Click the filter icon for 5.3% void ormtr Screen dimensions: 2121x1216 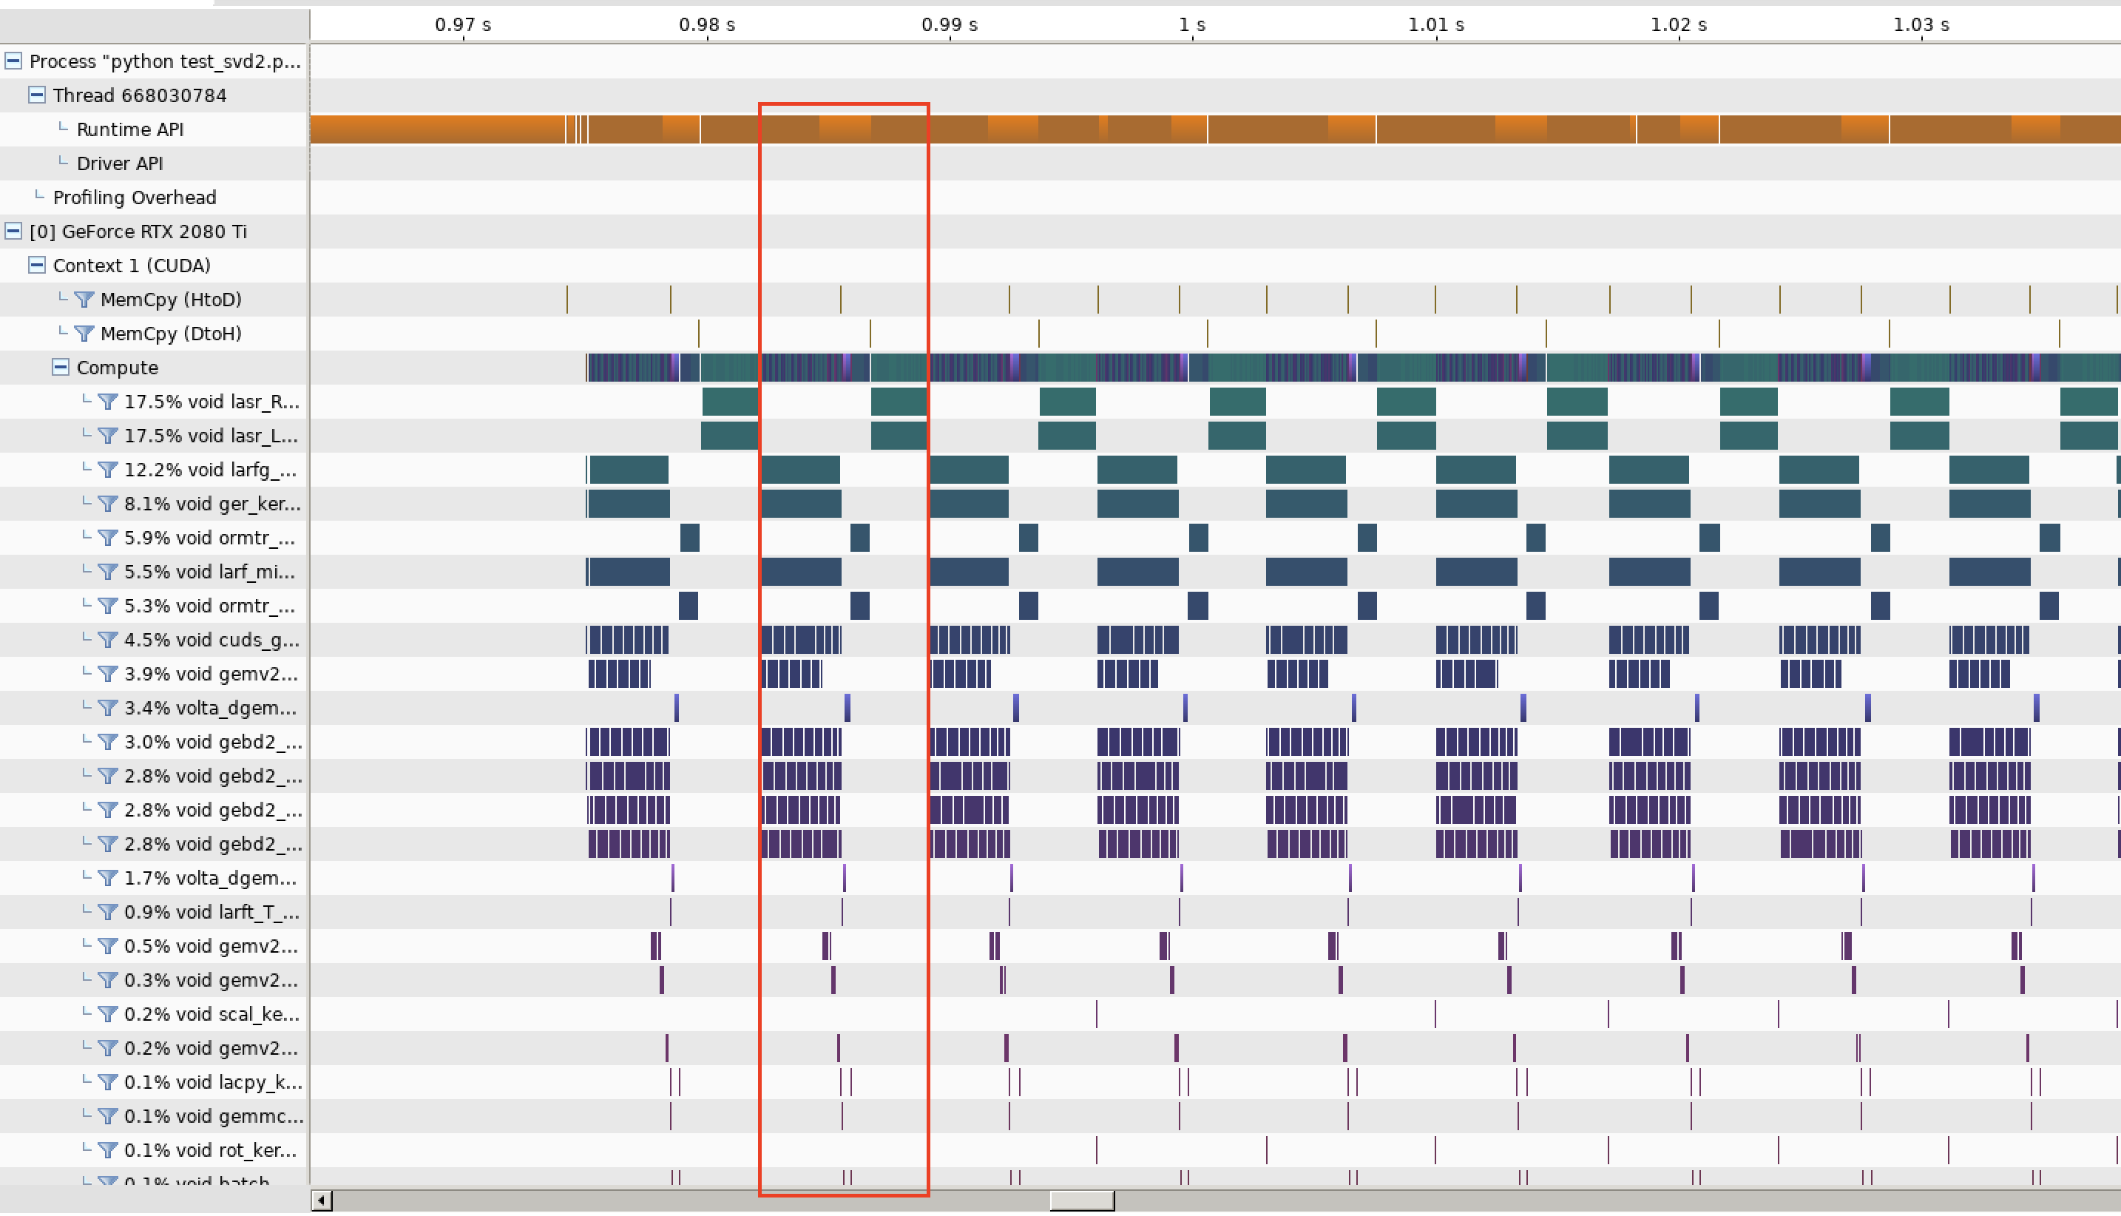pyautogui.click(x=107, y=606)
